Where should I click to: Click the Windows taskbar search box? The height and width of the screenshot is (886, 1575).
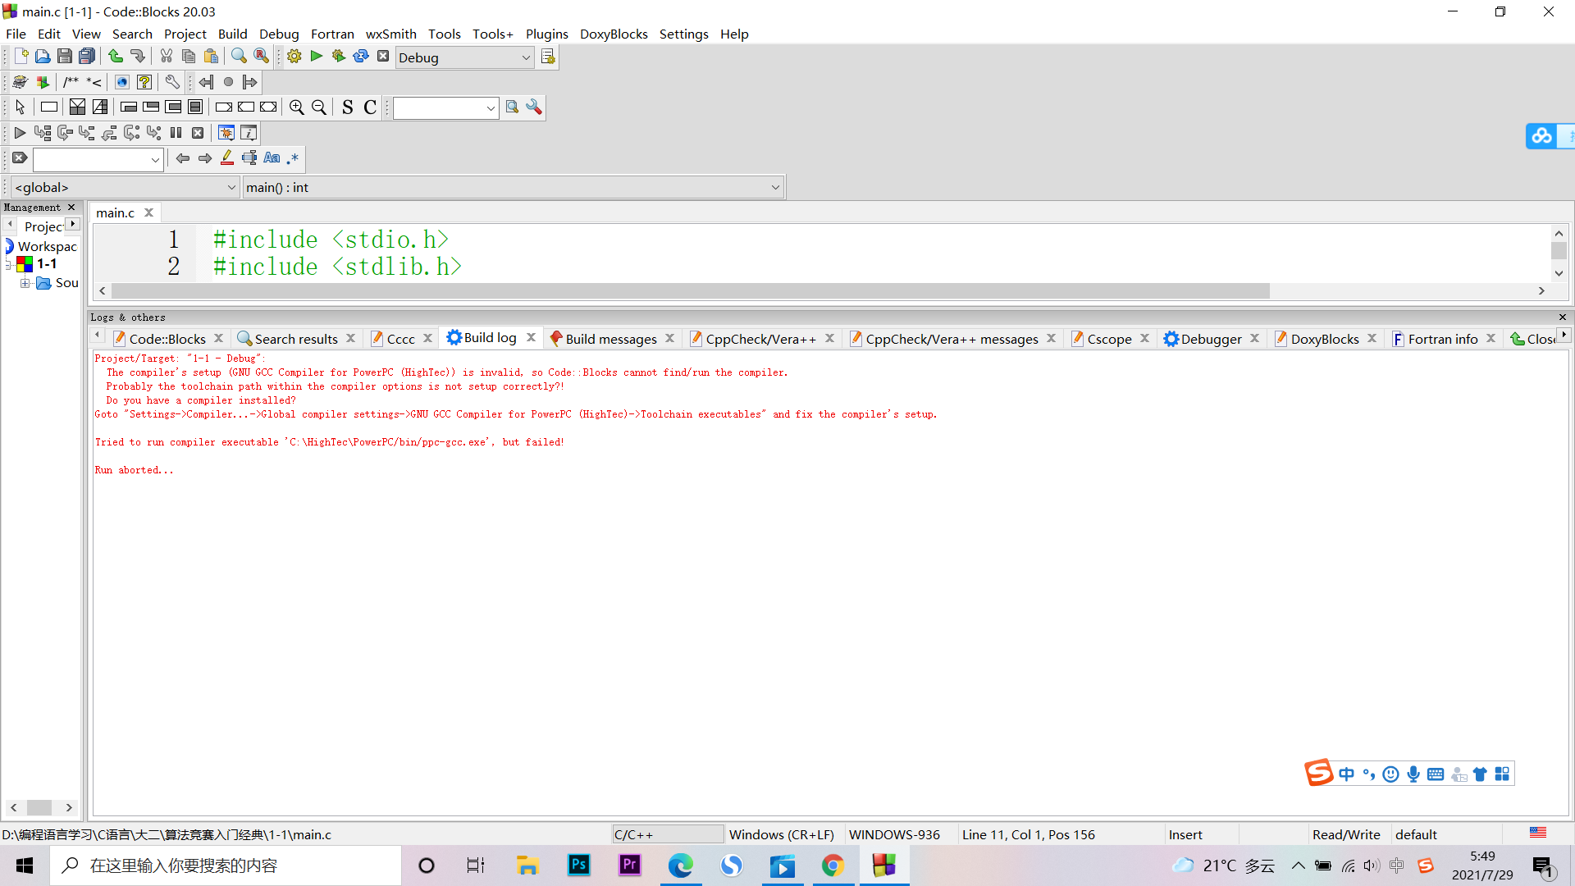[x=226, y=865]
